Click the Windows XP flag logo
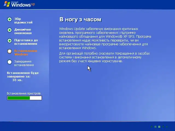 point(7,4)
